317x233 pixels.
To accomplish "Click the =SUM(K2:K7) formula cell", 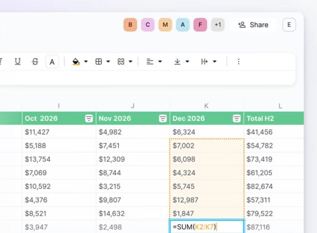I will (206, 227).
